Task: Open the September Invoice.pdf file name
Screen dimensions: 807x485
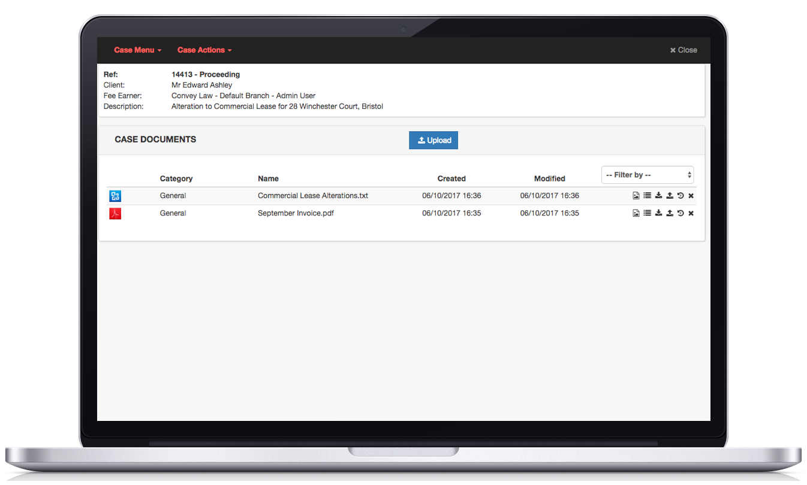Action: [296, 213]
